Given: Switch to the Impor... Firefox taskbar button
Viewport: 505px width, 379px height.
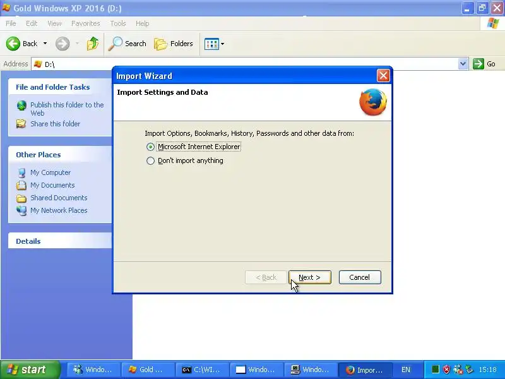Looking at the screenshot, I should click(x=365, y=370).
